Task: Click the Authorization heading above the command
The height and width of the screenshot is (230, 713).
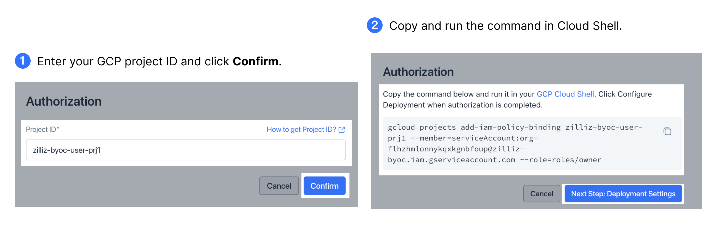Action: coord(418,72)
